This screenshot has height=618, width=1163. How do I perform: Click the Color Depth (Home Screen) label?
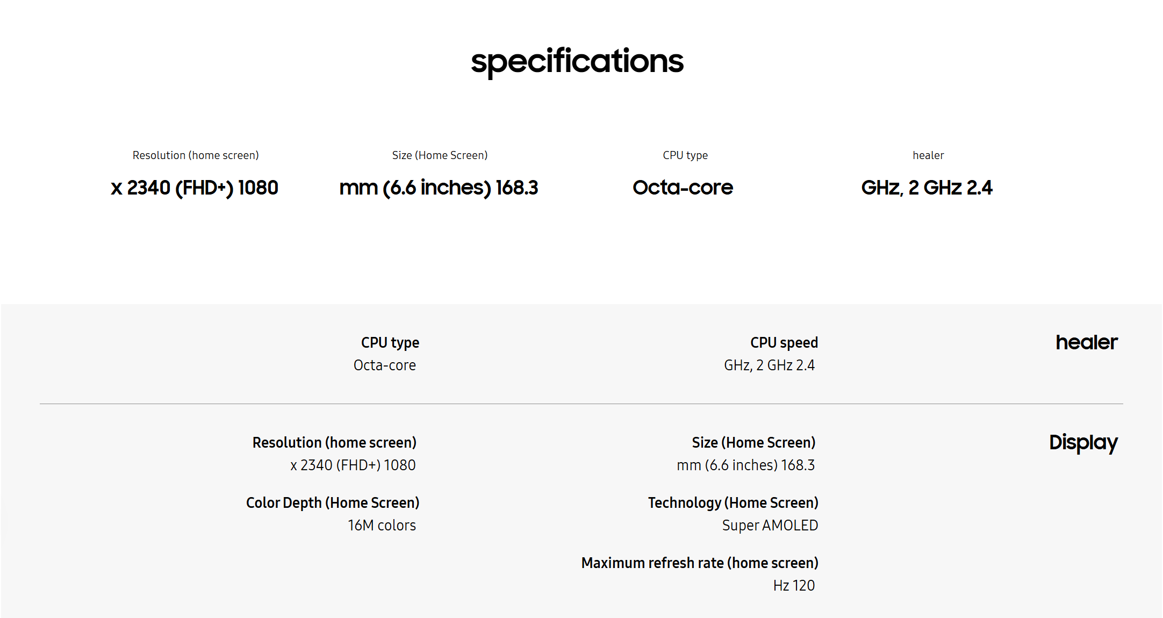333,503
